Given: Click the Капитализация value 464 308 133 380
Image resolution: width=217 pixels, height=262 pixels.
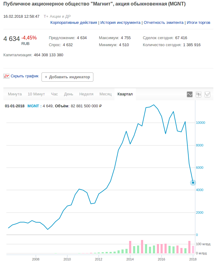Looking at the screenshot, I should [x=49, y=55].
